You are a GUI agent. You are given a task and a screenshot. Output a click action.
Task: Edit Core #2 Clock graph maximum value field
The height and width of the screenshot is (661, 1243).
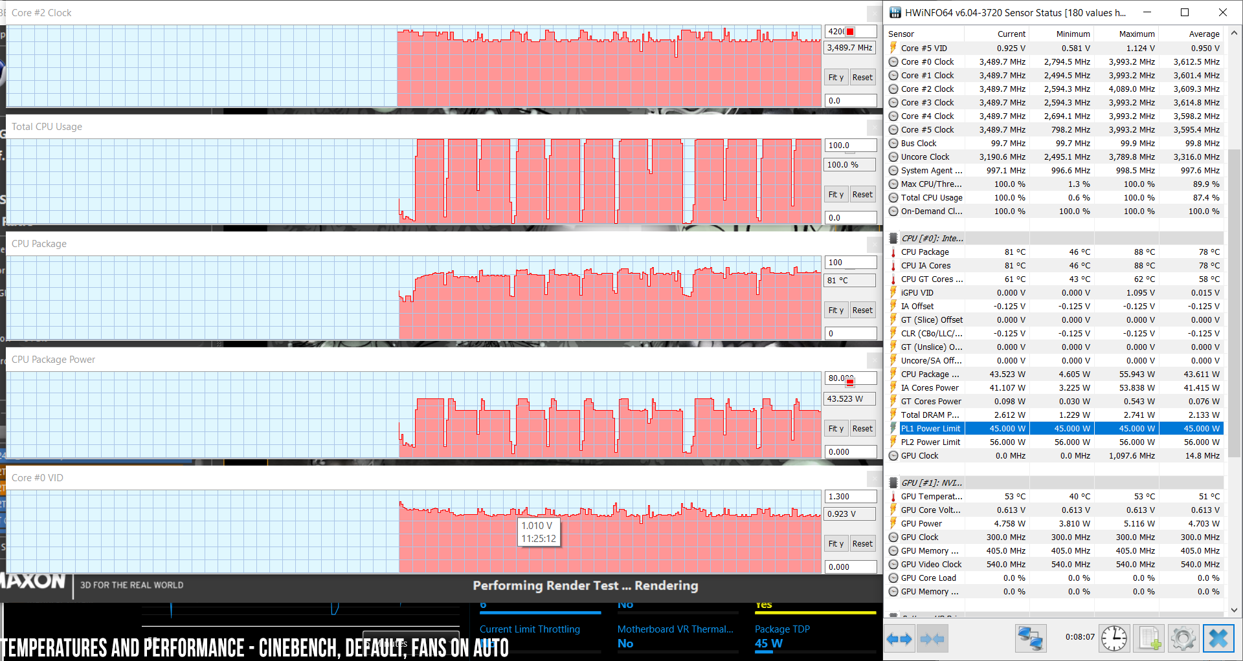[x=850, y=31]
